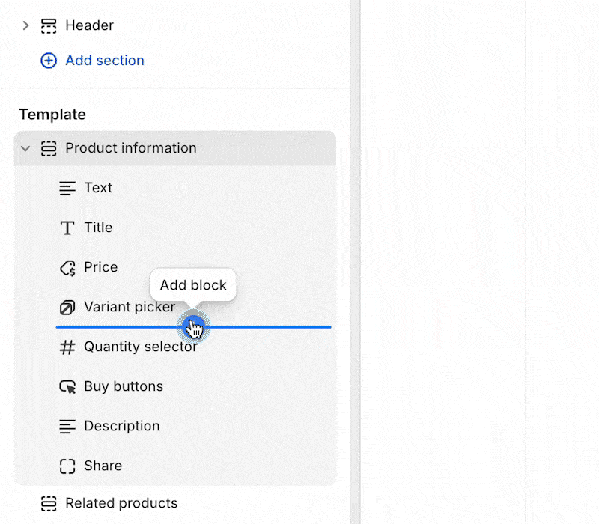Open the Description block settings
The height and width of the screenshot is (524, 599).
click(194, 426)
